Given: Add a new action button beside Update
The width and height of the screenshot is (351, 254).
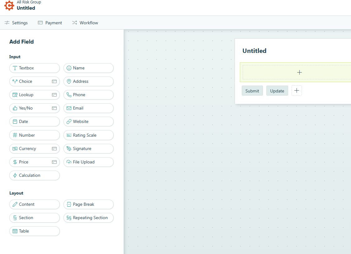Looking at the screenshot, I should point(297,91).
